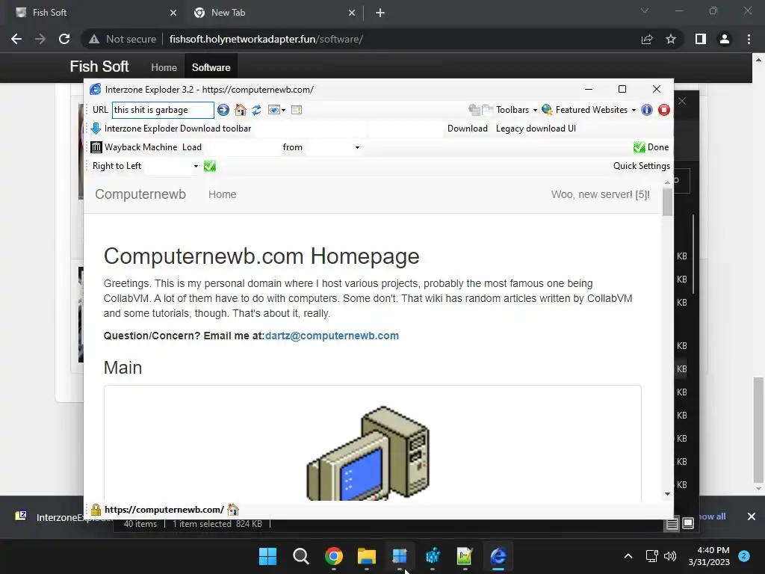Open the Chrome profile icon
This screenshot has height=574, width=765.
point(725,39)
